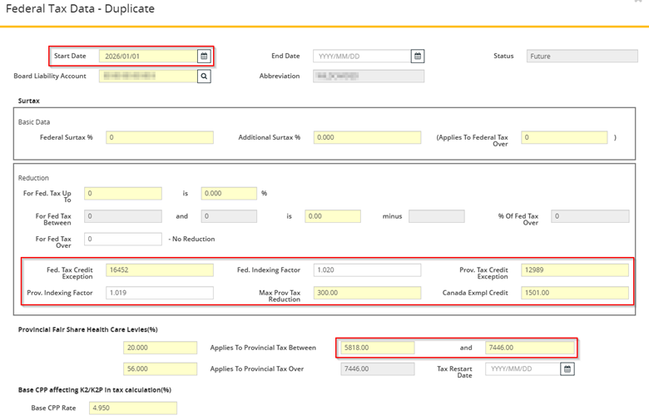The height and width of the screenshot is (420, 649).
Task: Click the Applies To Federal Tax Over field
Action: [564, 137]
